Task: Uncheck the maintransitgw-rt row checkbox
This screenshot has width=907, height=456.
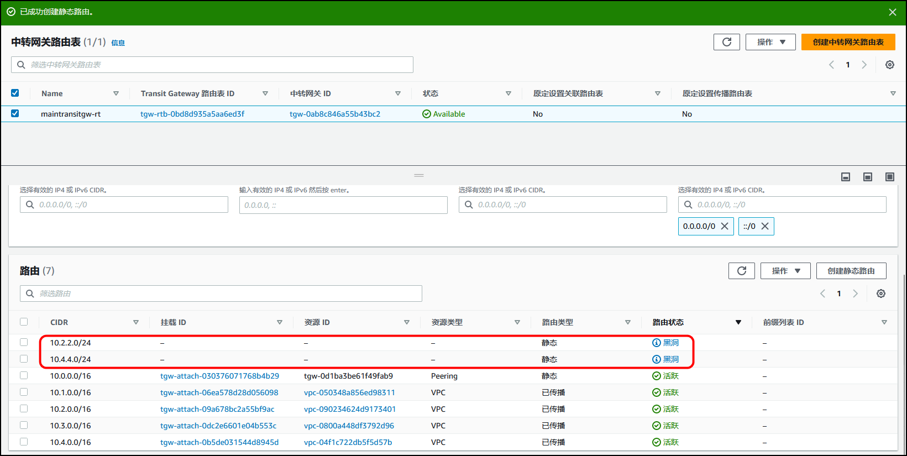Action: click(15, 113)
